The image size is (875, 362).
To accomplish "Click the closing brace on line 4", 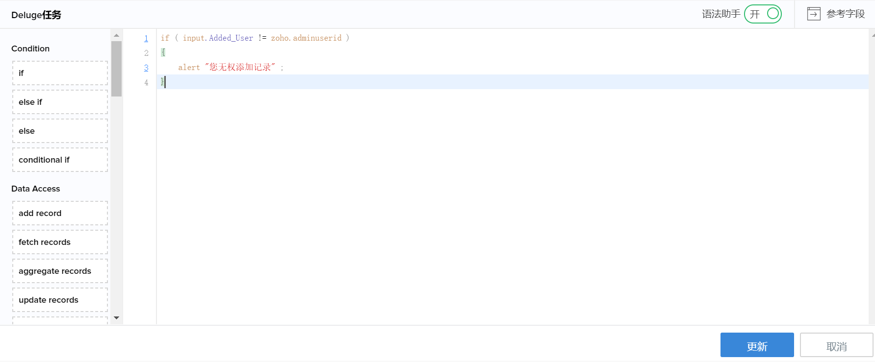I will [163, 82].
